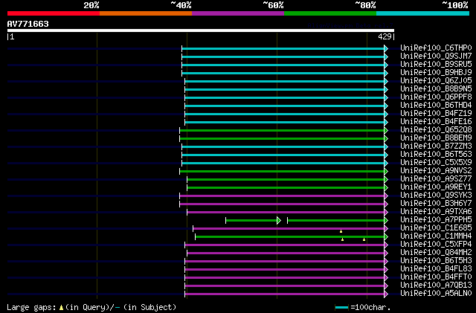
Task: Open the UniRef100_Q6ZJ05 hit label
Action: [437, 81]
